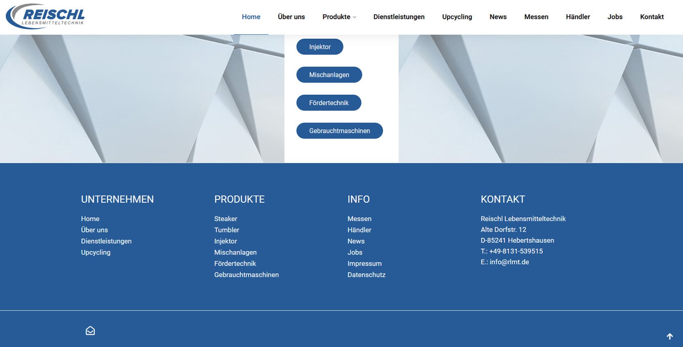Click the Steaker footer link
The width and height of the screenshot is (683, 347).
click(226, 219)
